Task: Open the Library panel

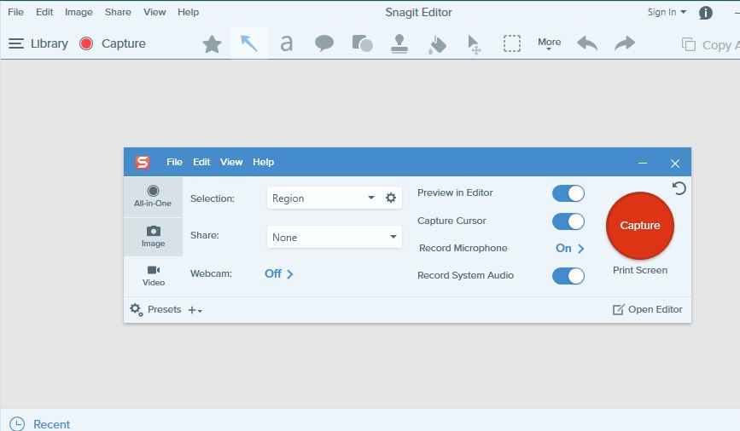Action: [x=38, y=43]
